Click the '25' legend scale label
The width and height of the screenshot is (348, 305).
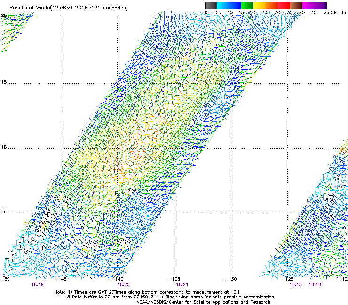pos(266,12)
